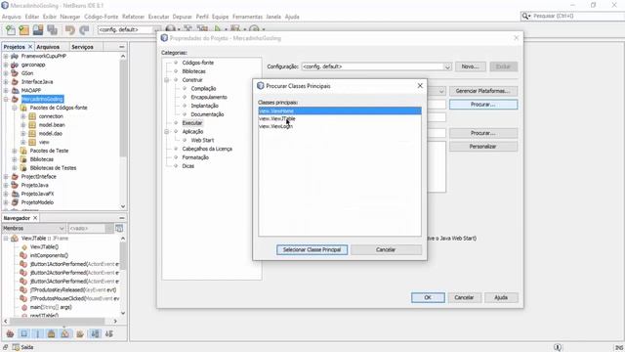This screenshot has height=352, width=625.
Task: Open the Depurar menu
Action: point(183,17)
